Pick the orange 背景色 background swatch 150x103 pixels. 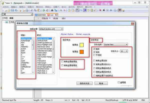82,52
